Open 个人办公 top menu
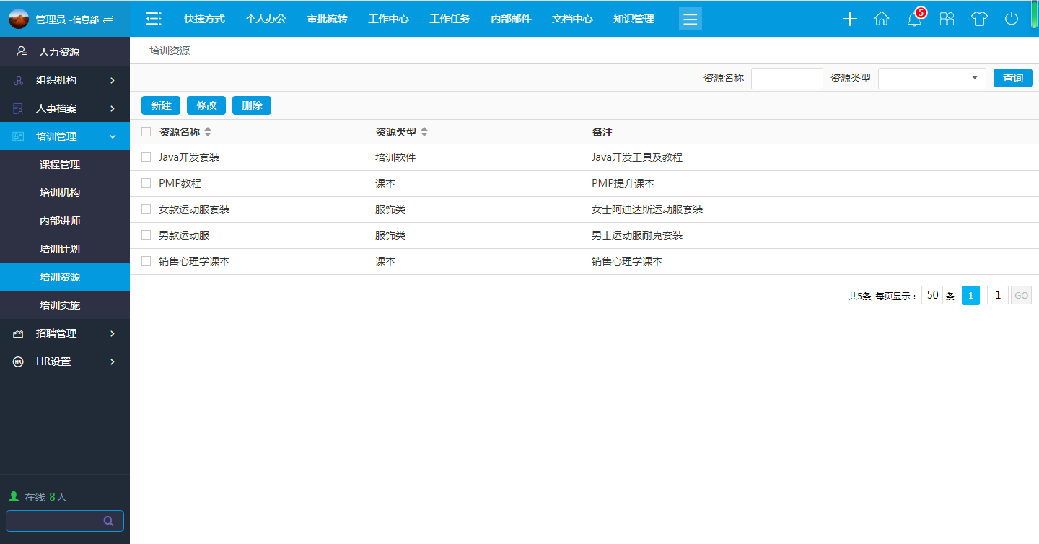This screenshot has width=1039, height=544. (266, 19)
